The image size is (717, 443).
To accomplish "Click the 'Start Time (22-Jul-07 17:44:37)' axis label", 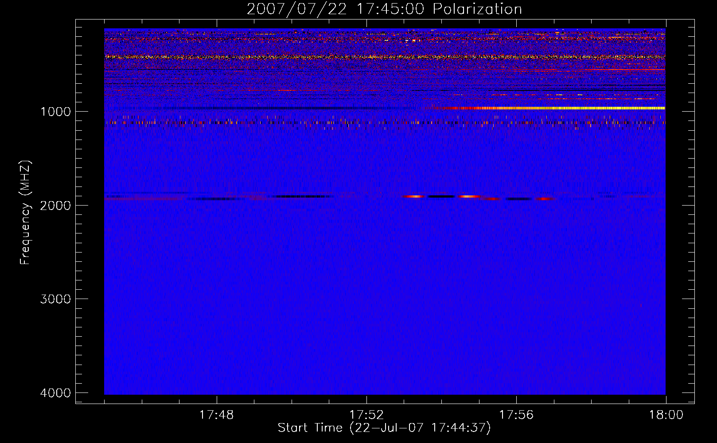I will click(x=384, y=428).
